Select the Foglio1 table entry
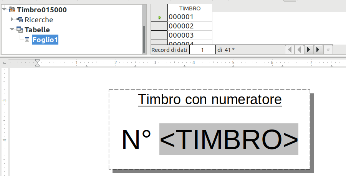 (45, 40)
